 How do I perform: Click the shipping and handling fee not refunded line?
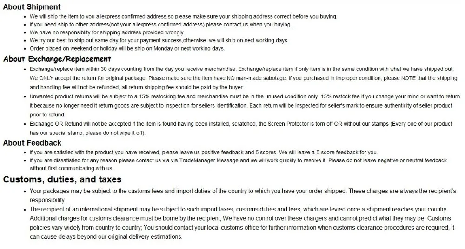[137, 88]
